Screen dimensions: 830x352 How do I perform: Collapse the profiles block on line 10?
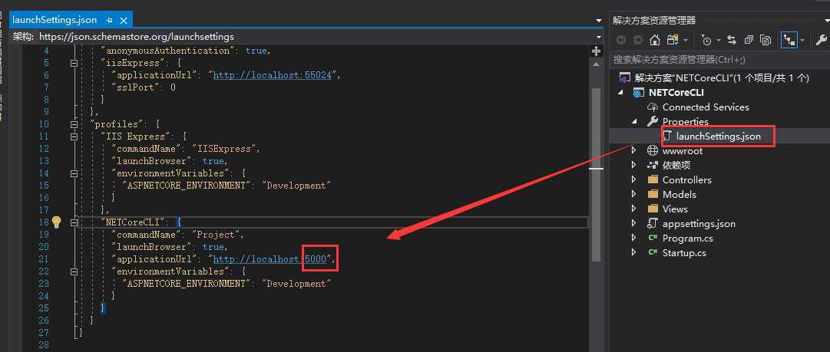74,124
